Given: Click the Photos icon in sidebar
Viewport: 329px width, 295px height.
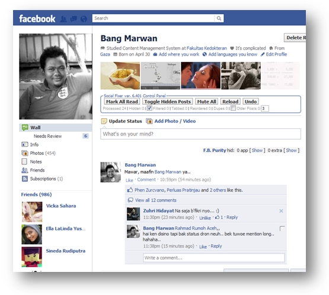Looking at the screenshot, I should (x=24, y=153).
